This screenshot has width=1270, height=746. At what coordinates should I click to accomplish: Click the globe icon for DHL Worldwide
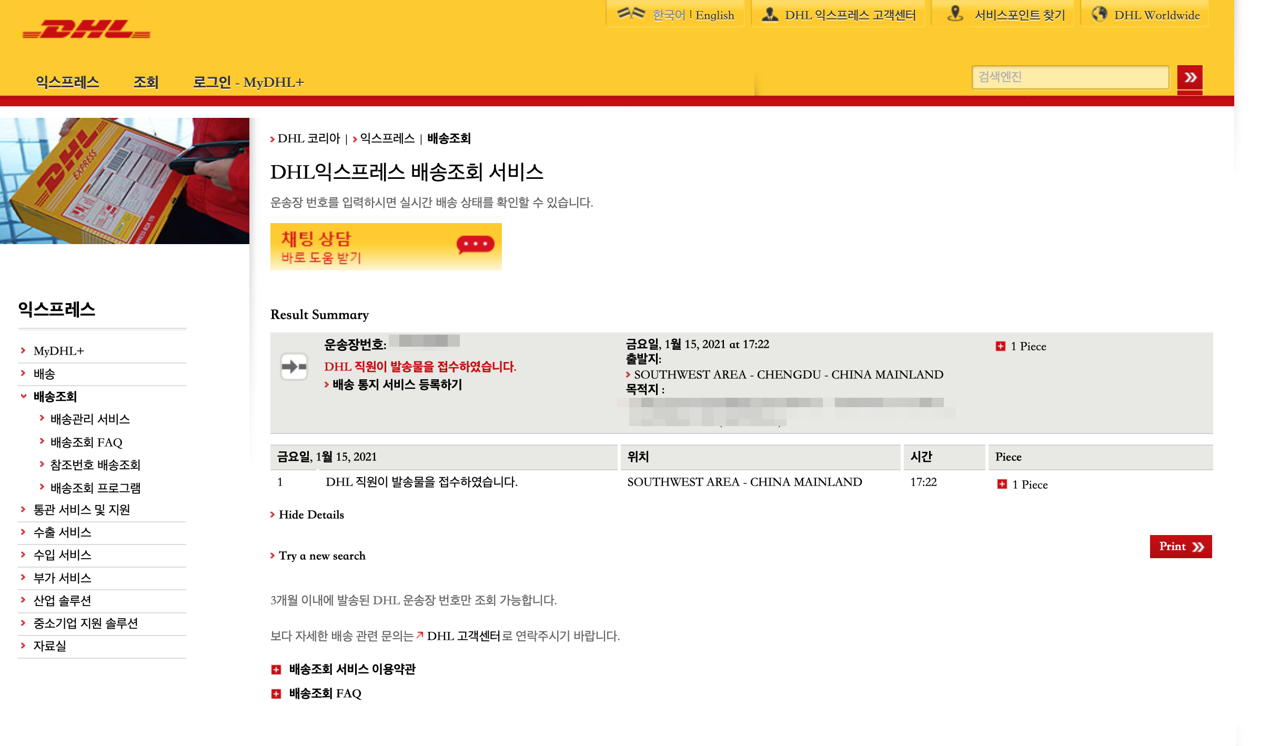pos(1099,14)
